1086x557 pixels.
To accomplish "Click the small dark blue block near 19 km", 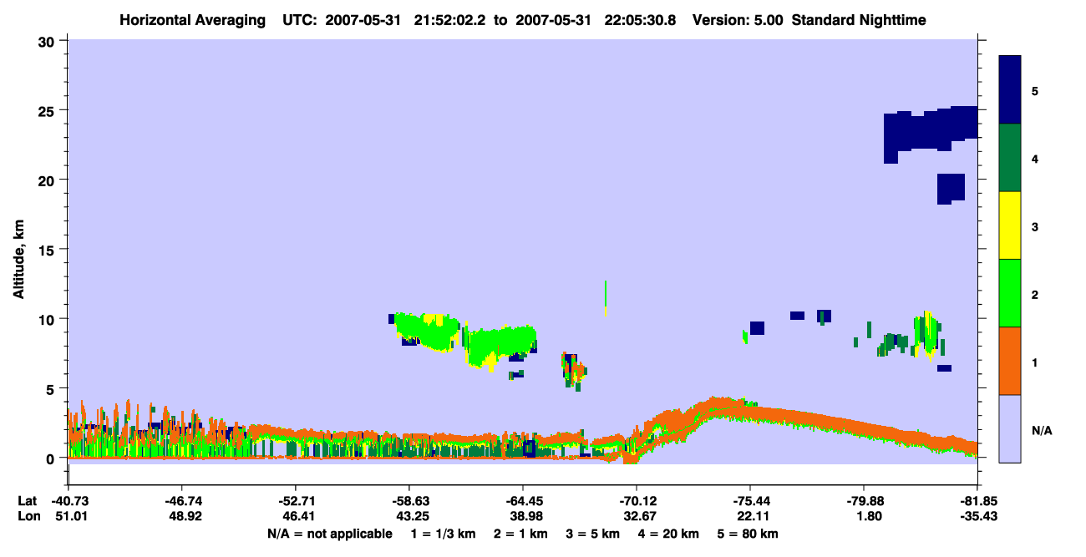I will 951,189.
